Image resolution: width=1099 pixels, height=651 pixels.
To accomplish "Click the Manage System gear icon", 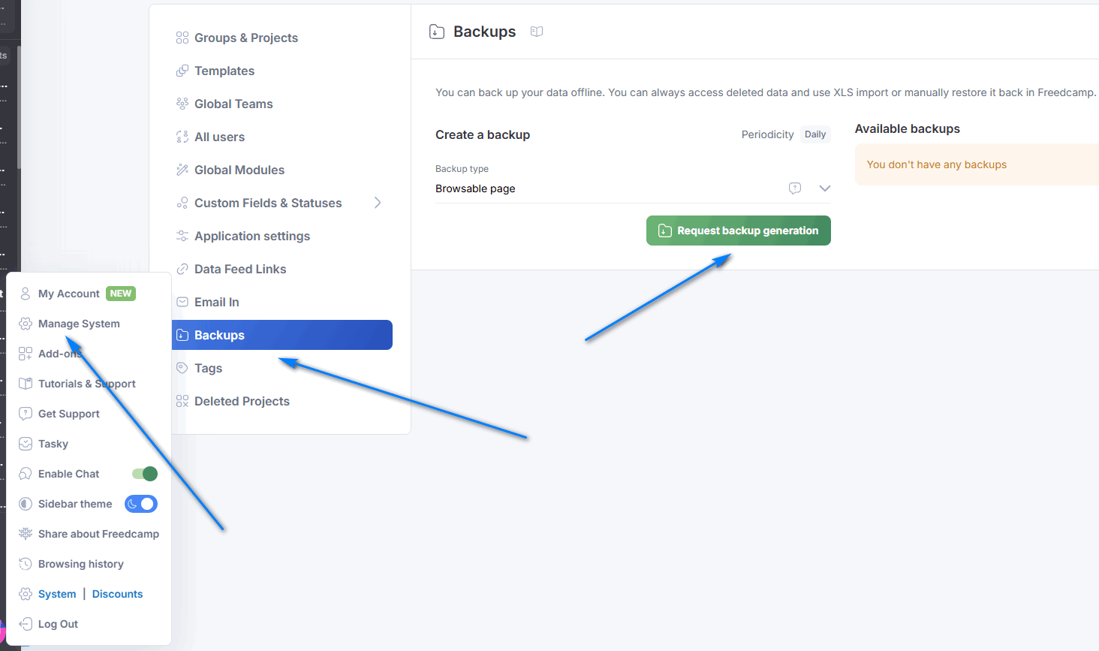I will click(x=26, y=324).
